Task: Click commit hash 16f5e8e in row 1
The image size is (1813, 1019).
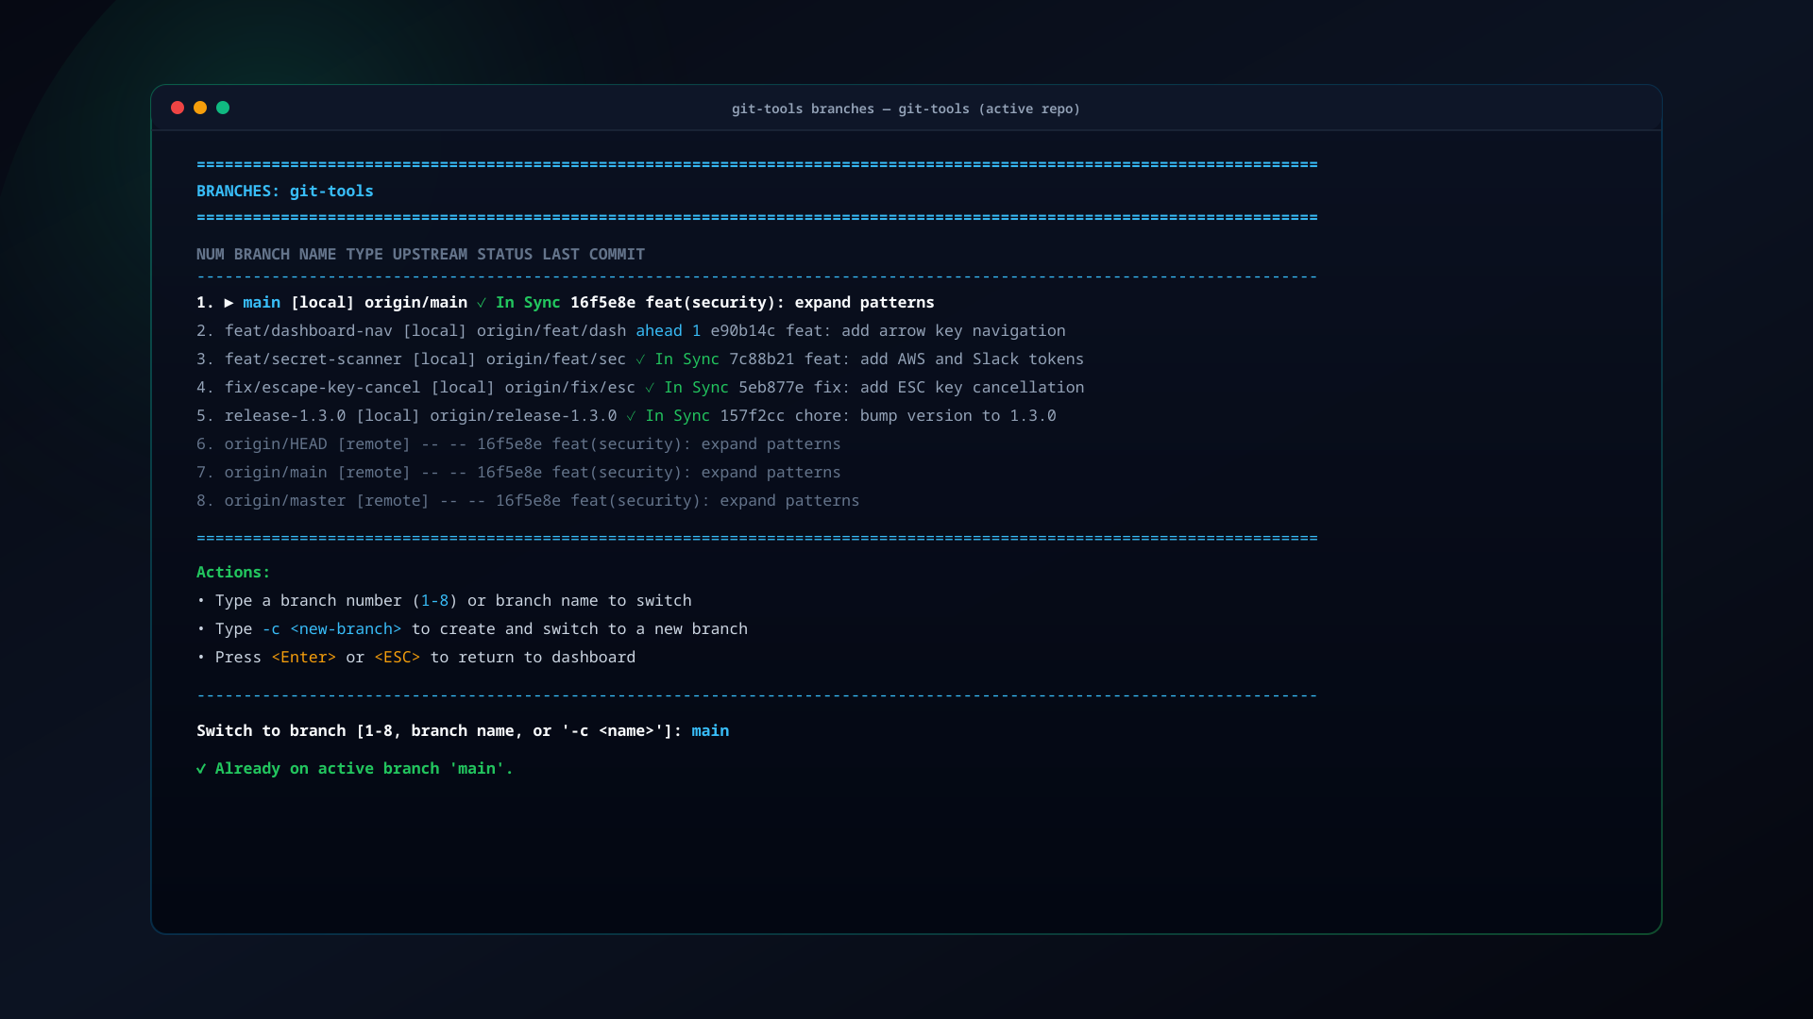Action: (x=602, y=303)
